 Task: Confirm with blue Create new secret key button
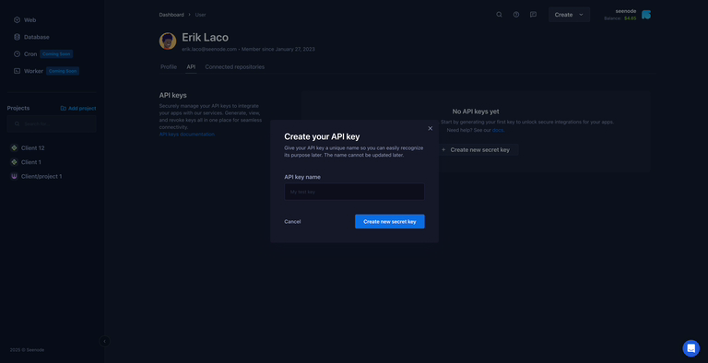click(x=390, y=222)
